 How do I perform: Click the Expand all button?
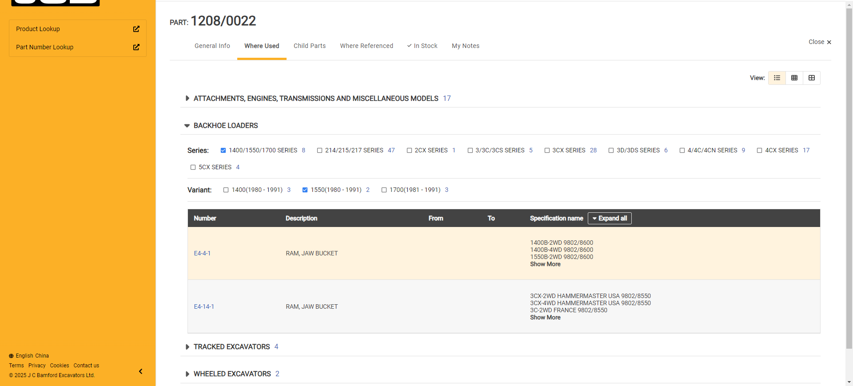pyautogui.click(x=609, y=218)
